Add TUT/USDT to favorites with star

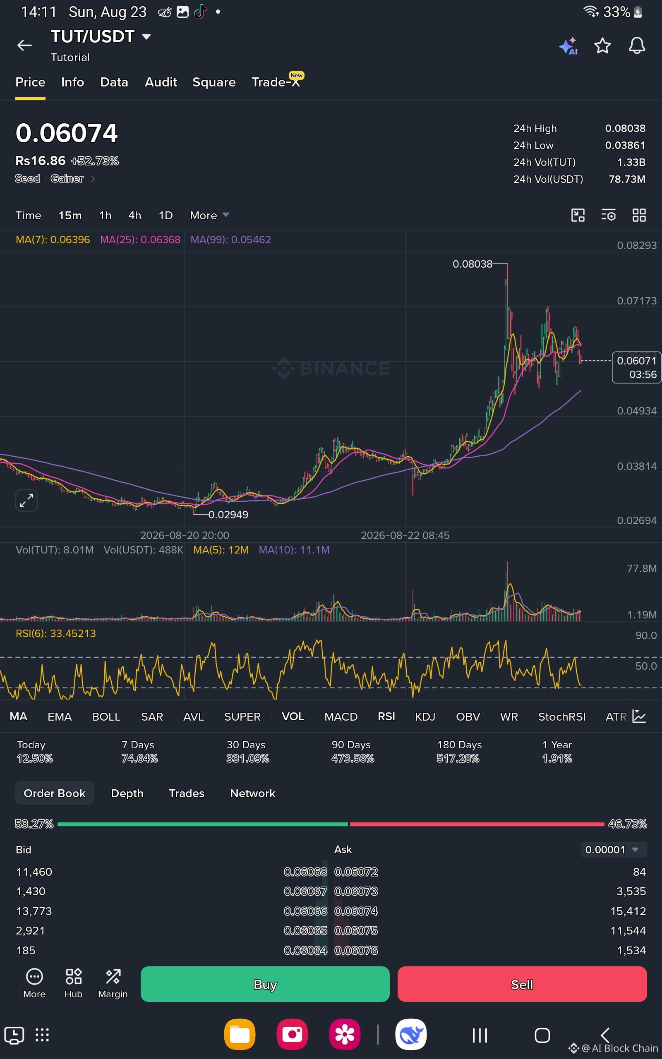[x=602, y=46]
